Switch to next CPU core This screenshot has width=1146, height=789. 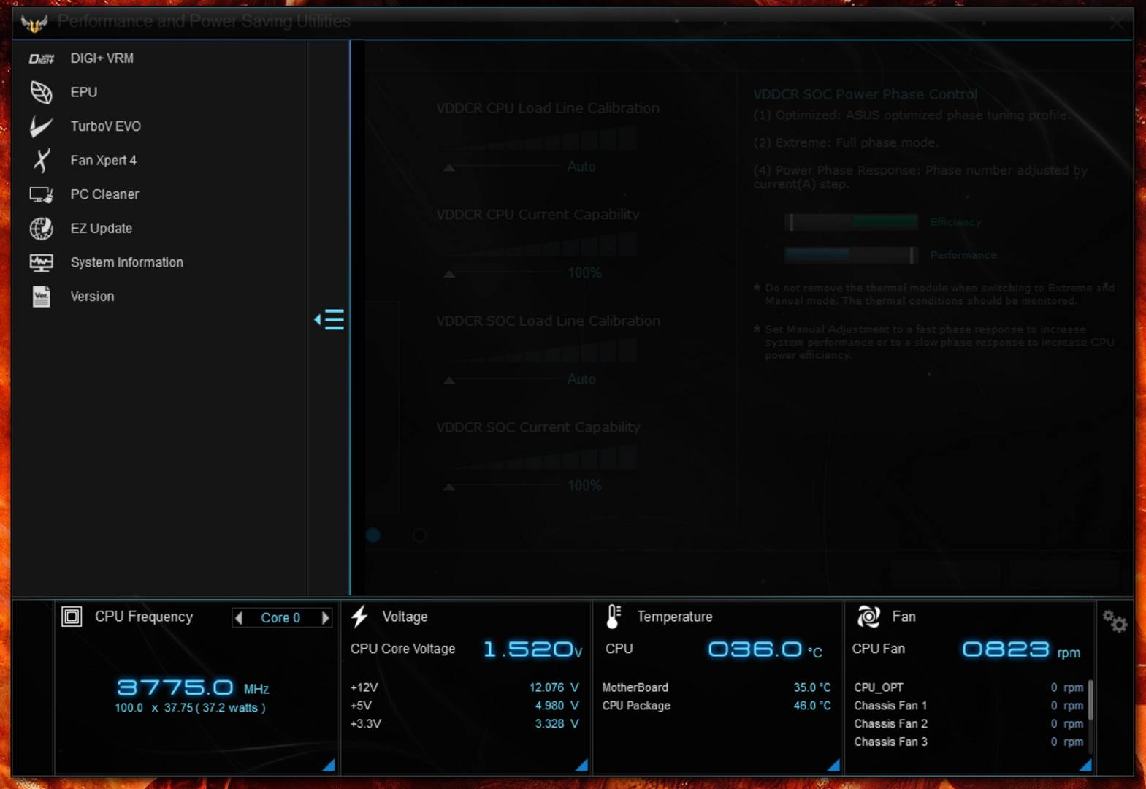tap(325, 618)
